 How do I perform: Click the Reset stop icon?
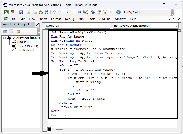pos(80,12)
